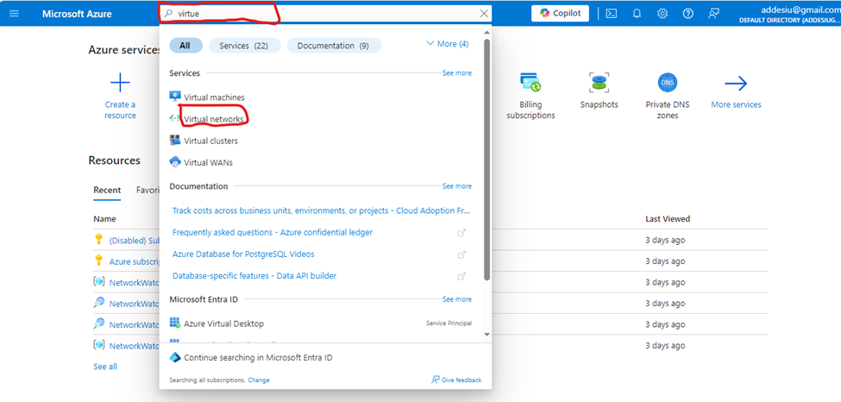Open Cloud Shell from the top bar
This screenshot has height=402, width=841.
611,14
